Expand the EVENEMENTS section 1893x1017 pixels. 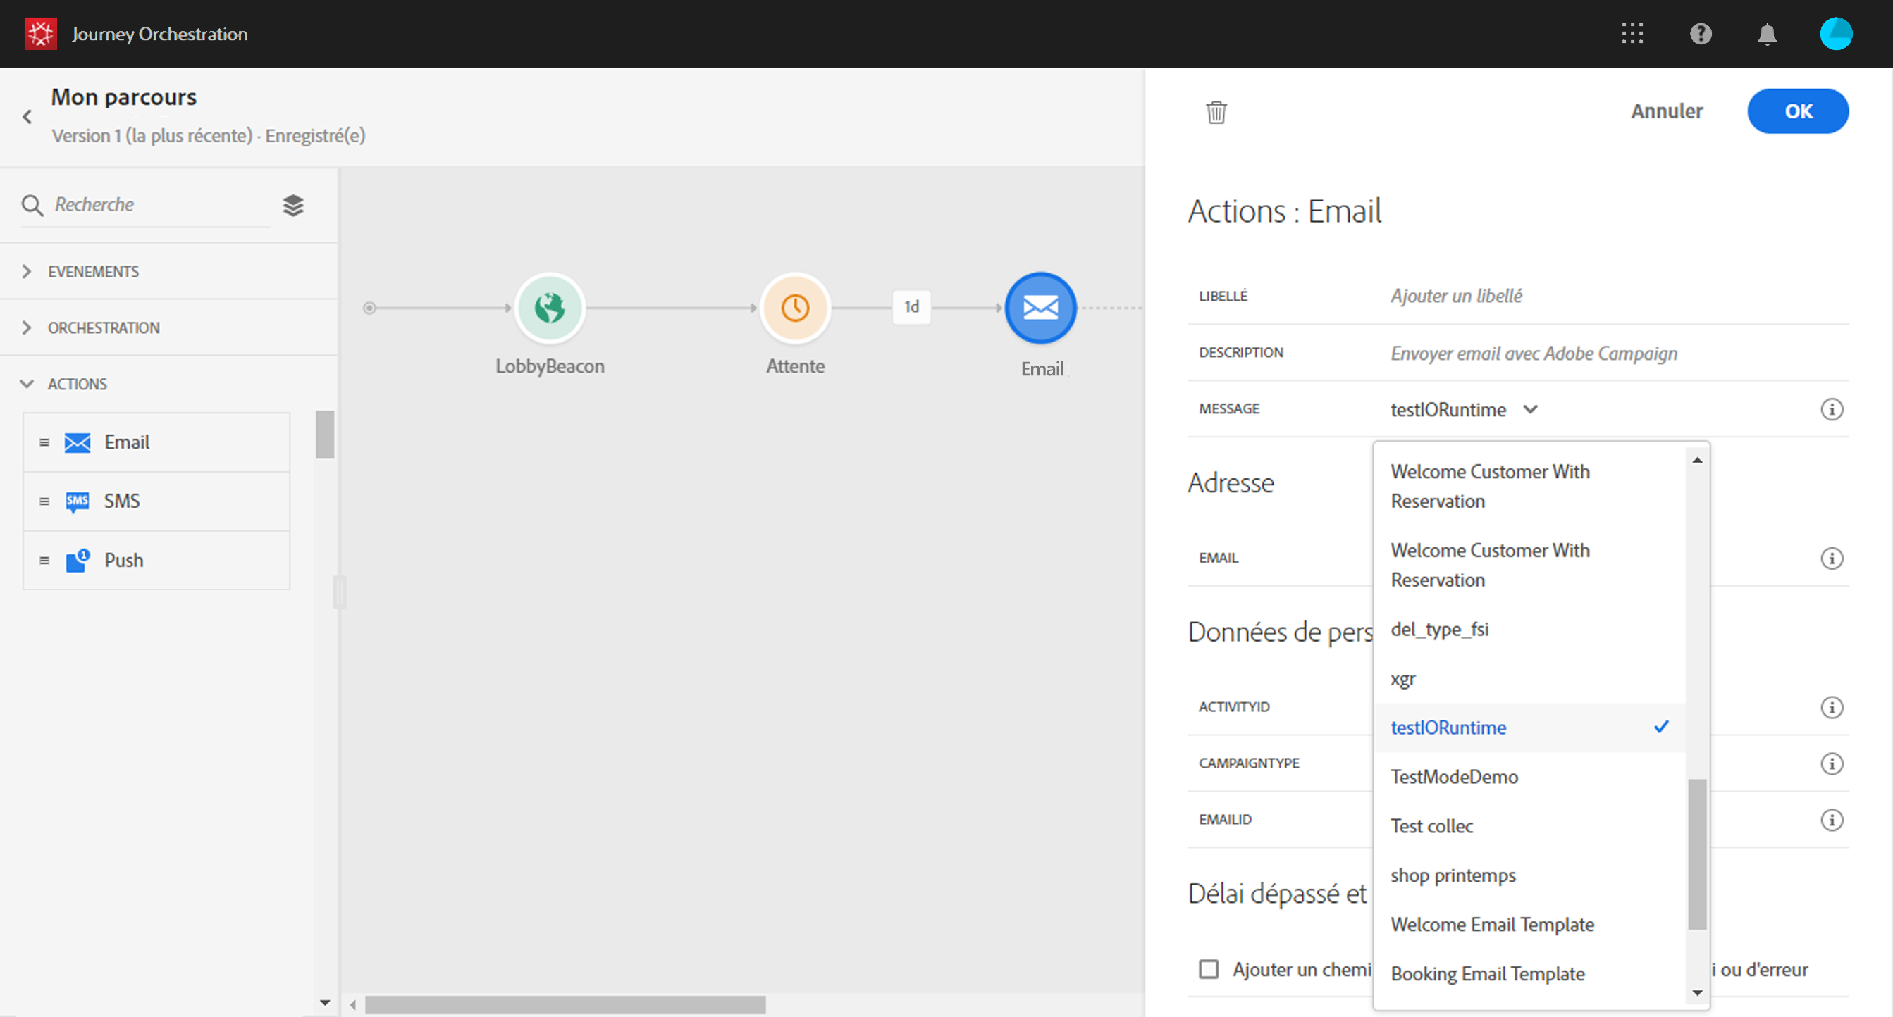pos(93,272)
